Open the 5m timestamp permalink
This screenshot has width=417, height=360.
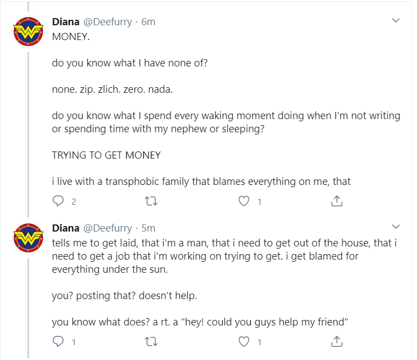[x=148, y=228]
